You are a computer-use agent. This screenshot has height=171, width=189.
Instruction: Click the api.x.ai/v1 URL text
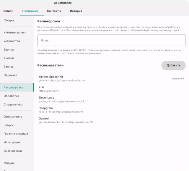click(x=49, y=91)
